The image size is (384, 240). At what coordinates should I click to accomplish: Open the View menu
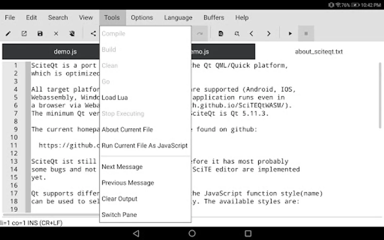coord(86,18)
